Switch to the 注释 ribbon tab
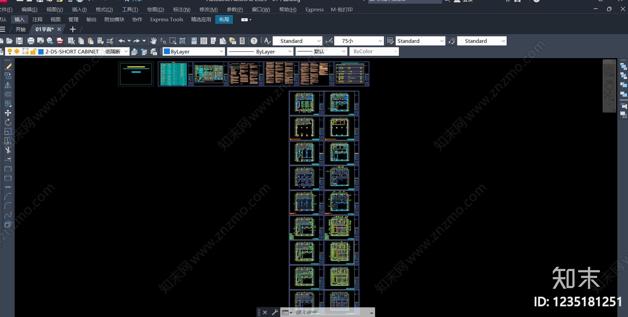 tap(37, 19)
